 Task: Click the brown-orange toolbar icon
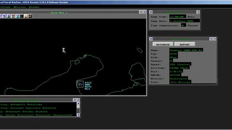(13, 16)
